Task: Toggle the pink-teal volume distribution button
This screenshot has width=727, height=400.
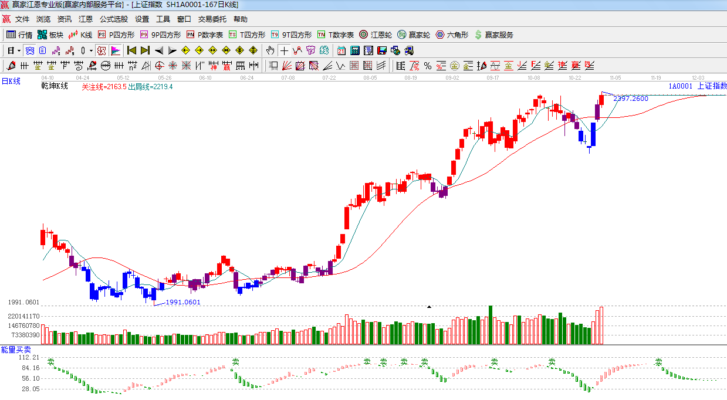Action: (115, 50)
